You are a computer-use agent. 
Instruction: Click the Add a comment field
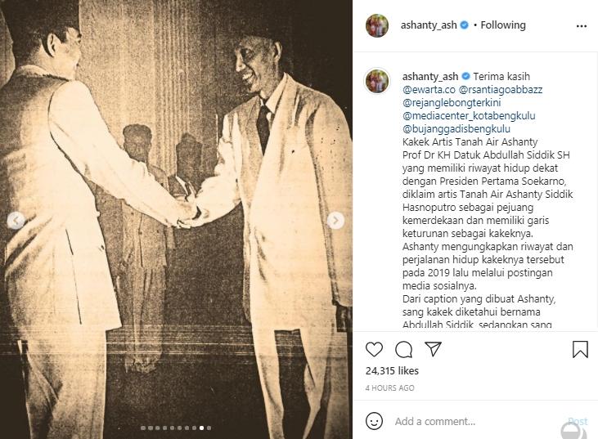tap(477, 422)
